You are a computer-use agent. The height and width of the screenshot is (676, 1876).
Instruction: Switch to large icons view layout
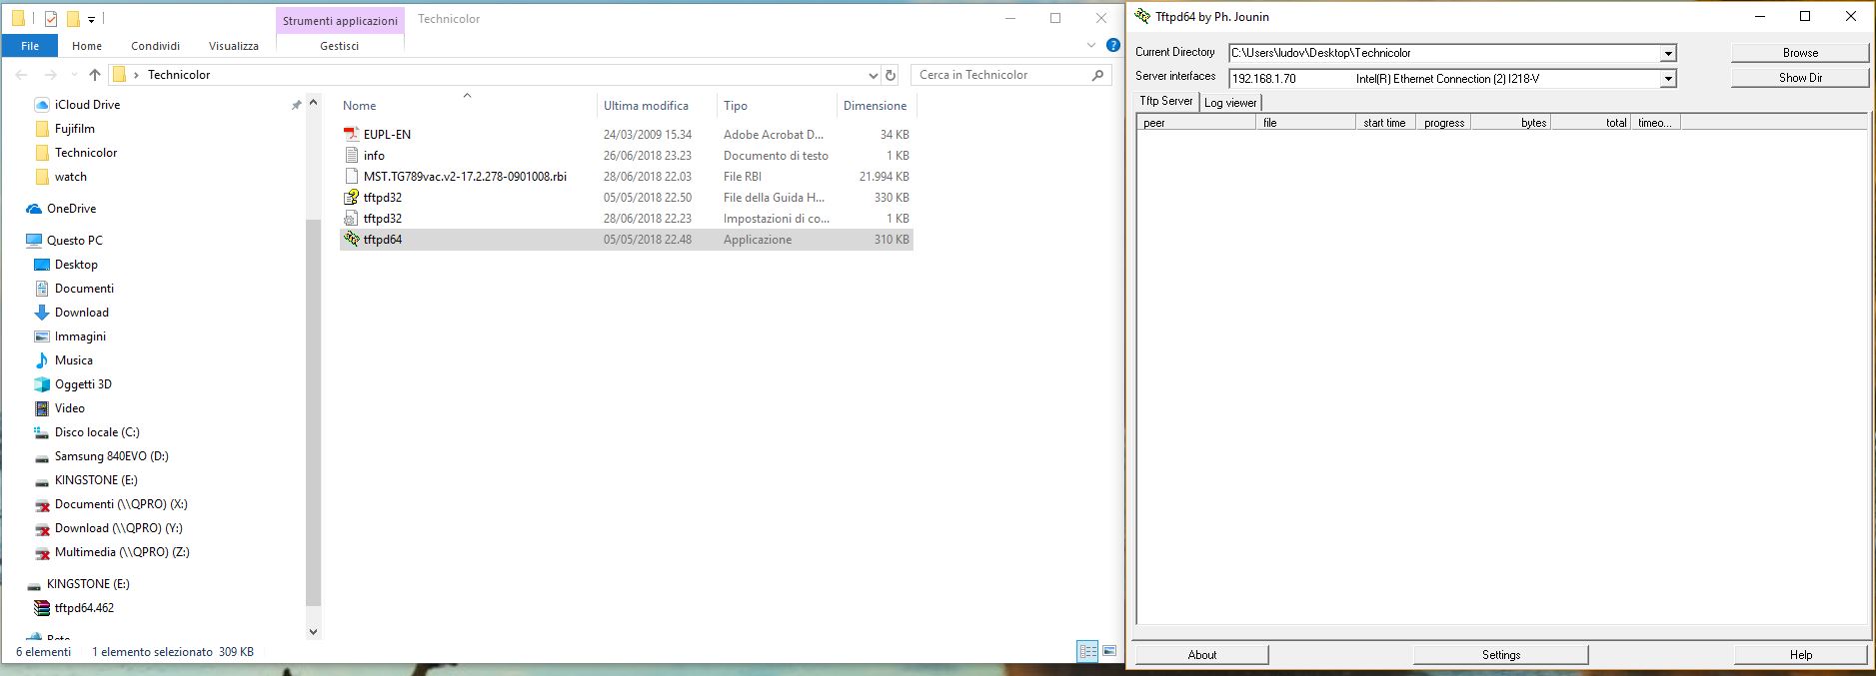point(1109,651)
